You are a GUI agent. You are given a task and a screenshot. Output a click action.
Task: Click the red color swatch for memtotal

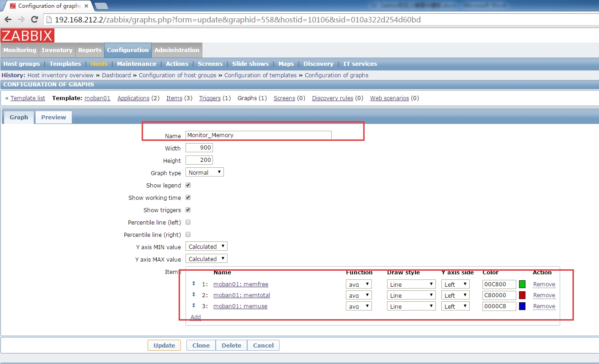pos(522,295)
